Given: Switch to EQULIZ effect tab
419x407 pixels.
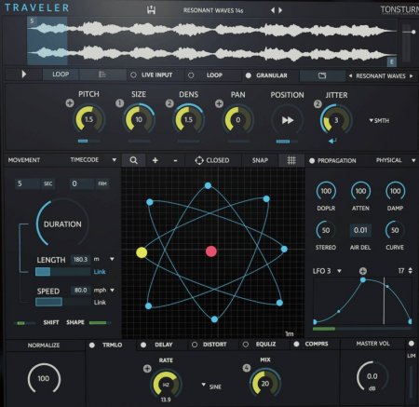Looking at the screenshot, I should coord(265,344).
